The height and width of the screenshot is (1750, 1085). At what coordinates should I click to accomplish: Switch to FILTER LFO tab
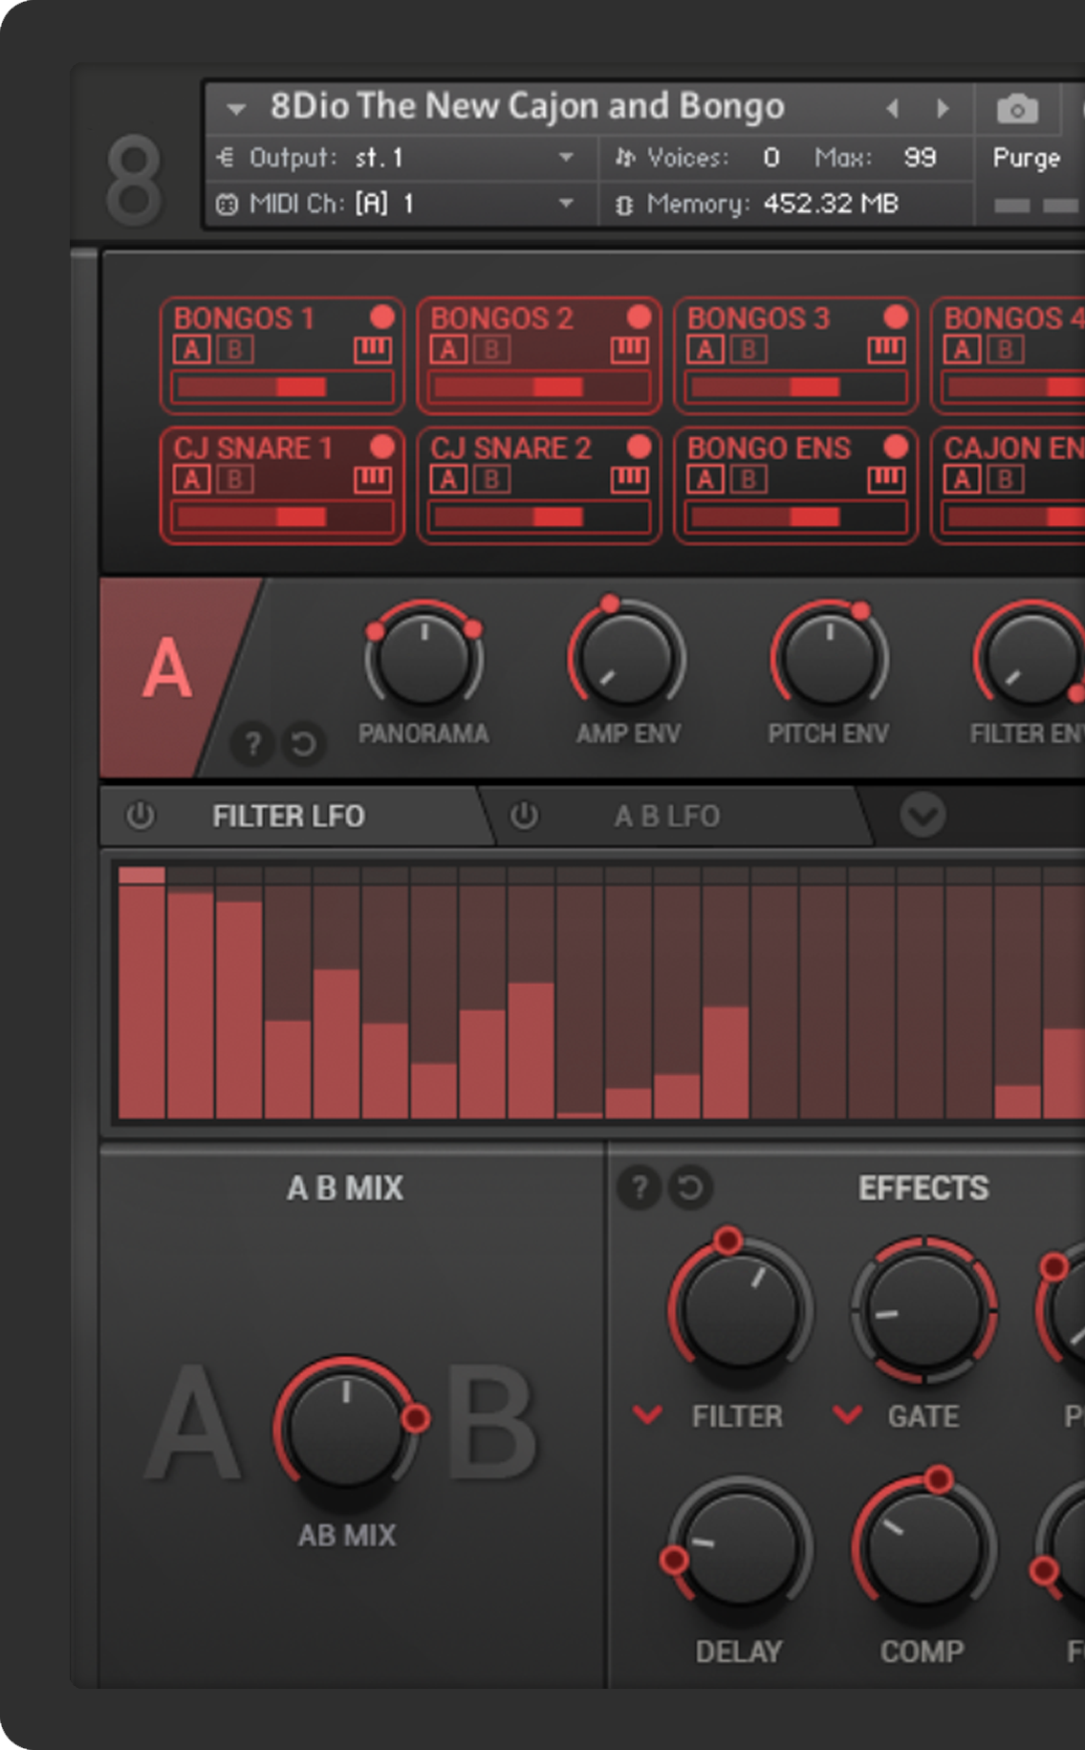pyautogui.click(x=289, y=816)
